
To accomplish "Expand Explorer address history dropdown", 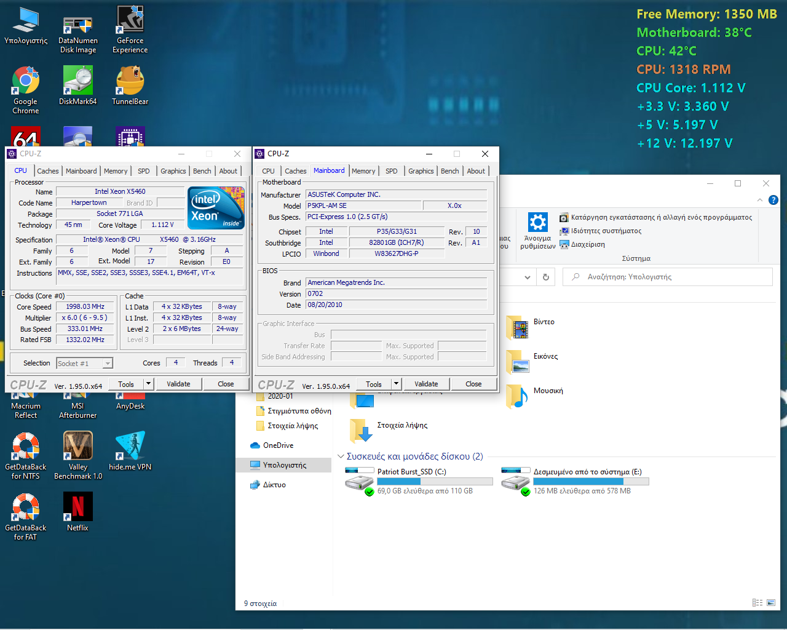I will (x=528, y=277).
